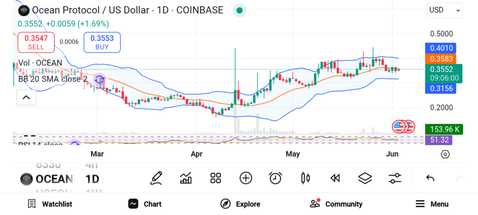Open the Community tab

pos(336,204)
